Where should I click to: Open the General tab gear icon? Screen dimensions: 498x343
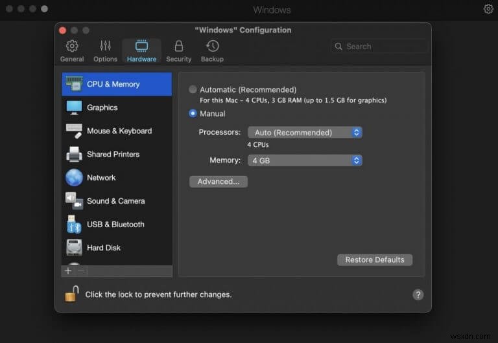pyautogui.click(x=72, y=47)
